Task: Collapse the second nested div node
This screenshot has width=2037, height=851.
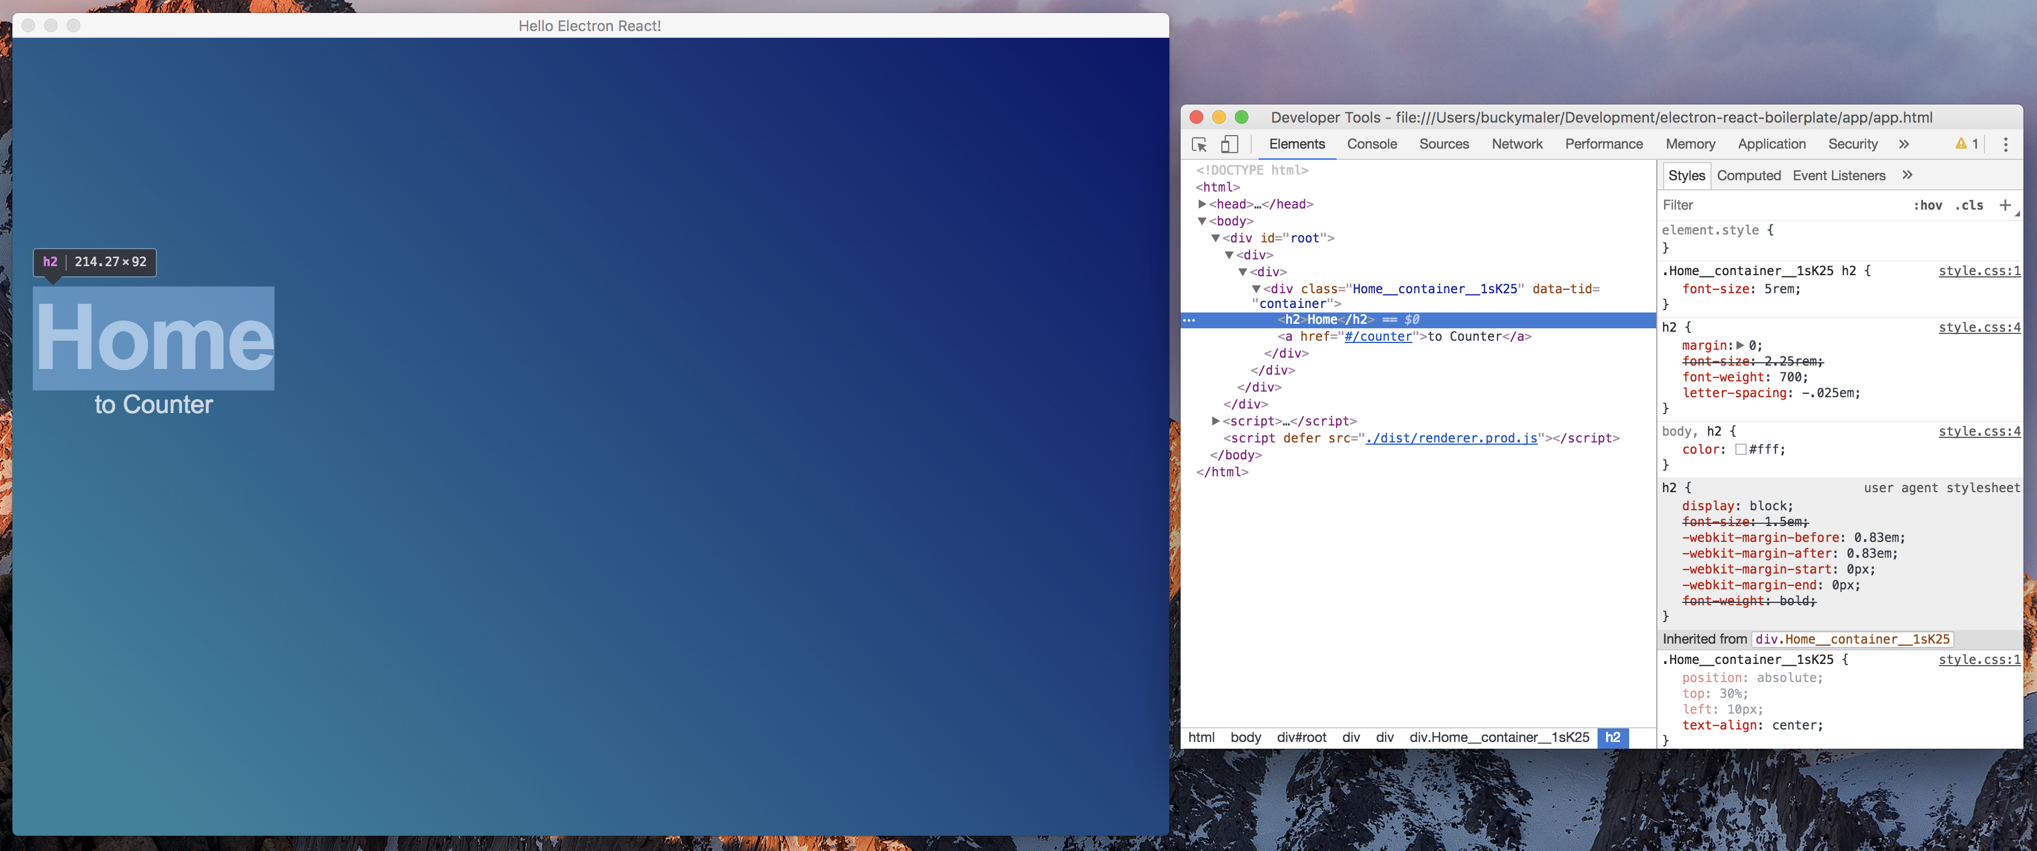Action: tap(1242, 272)
